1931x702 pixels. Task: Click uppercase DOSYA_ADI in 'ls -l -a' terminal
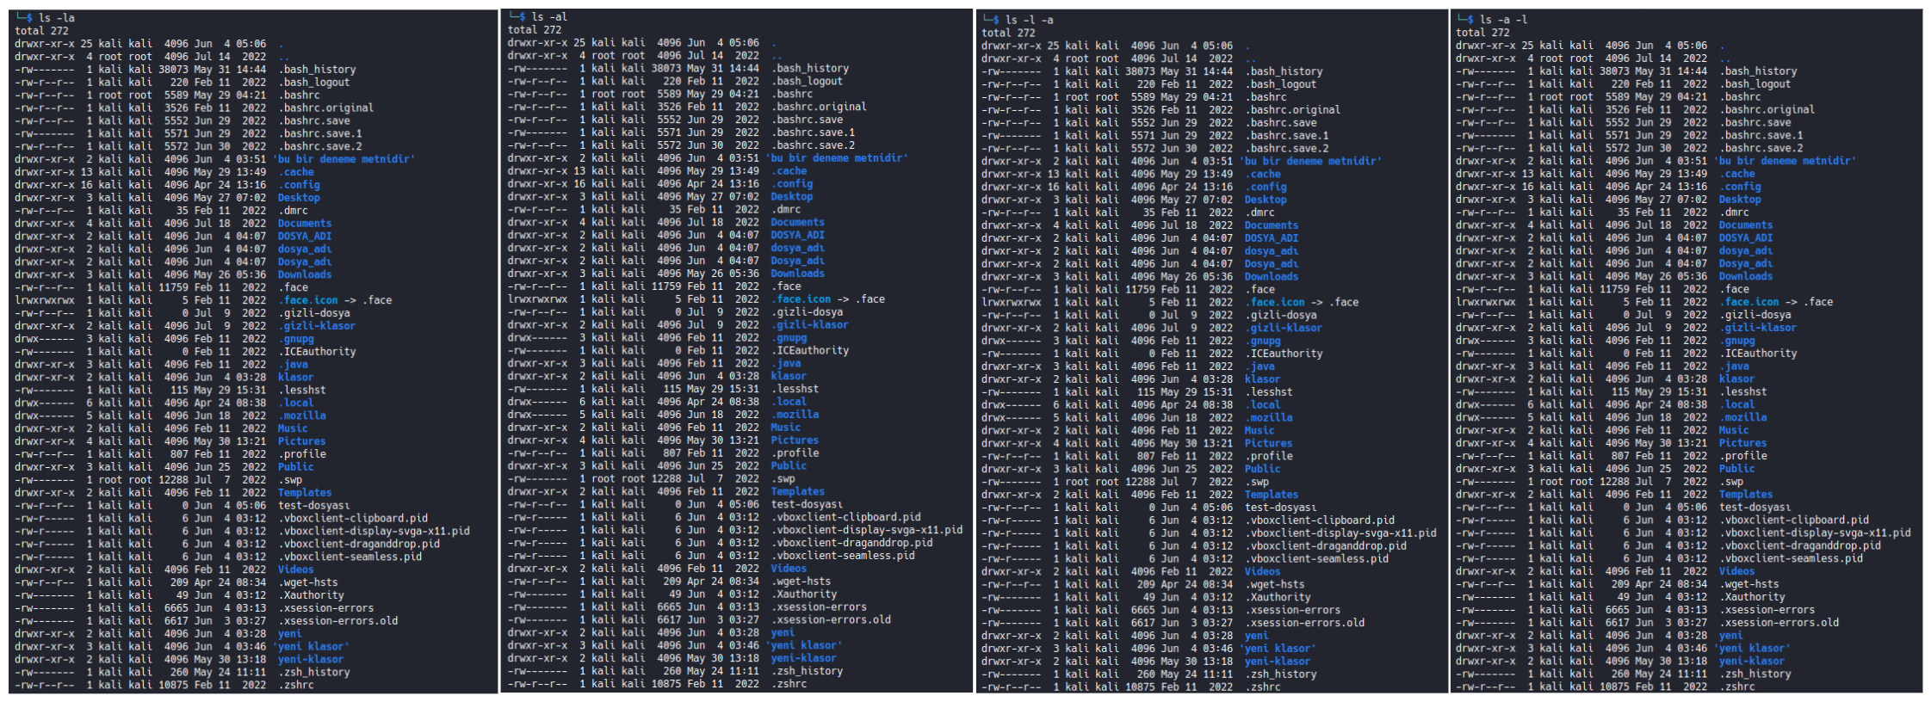click(x=1272, y=238)
